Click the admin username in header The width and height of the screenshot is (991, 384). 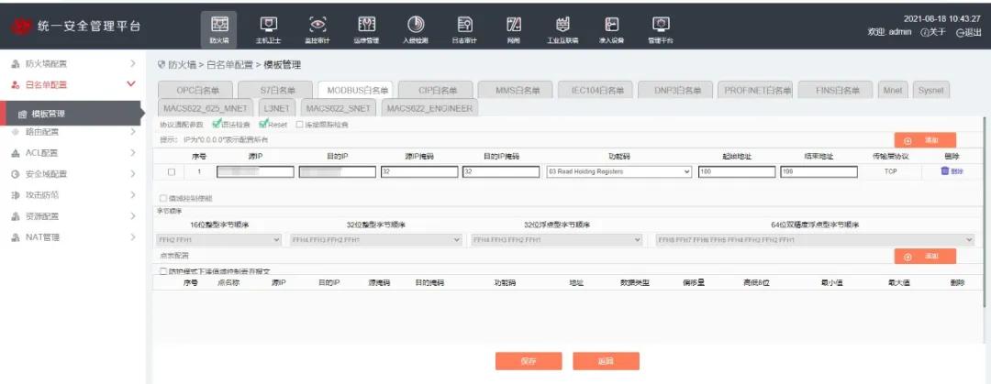coord(900,33)
